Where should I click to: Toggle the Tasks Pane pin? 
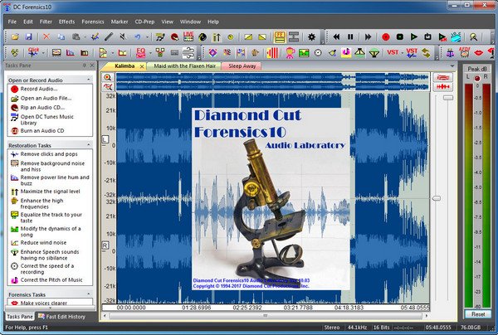(84, 66)
